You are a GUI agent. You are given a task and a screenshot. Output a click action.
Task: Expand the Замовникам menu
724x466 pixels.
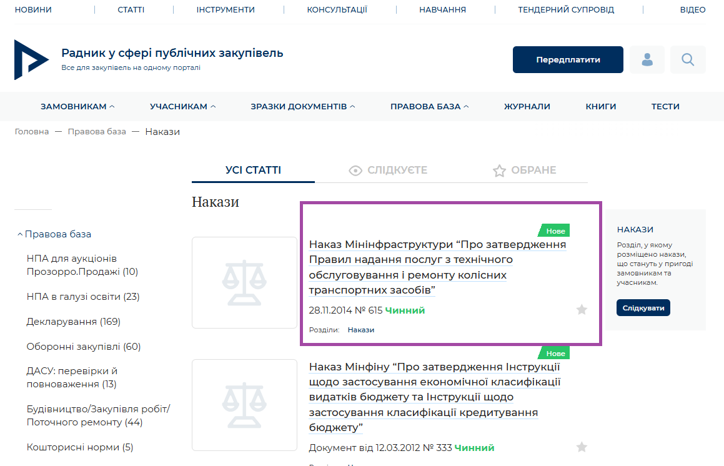pyautogui.click(x=77, y=107)
